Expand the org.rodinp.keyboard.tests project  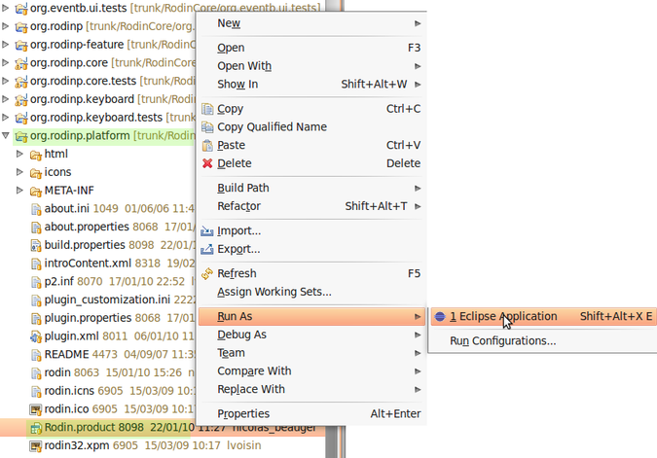pyautogui.click(x=6, y=117)
